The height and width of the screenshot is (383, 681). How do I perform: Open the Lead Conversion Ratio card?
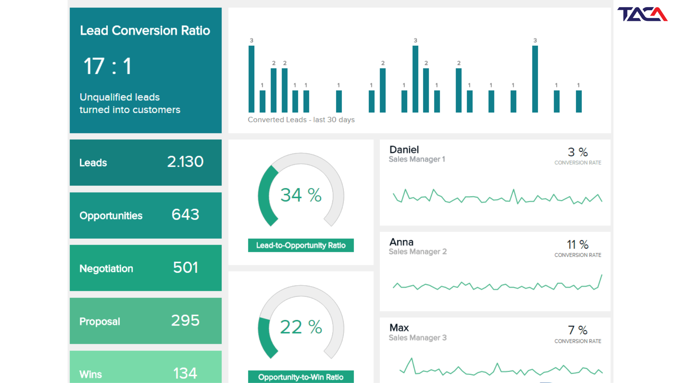pos(145,70)
